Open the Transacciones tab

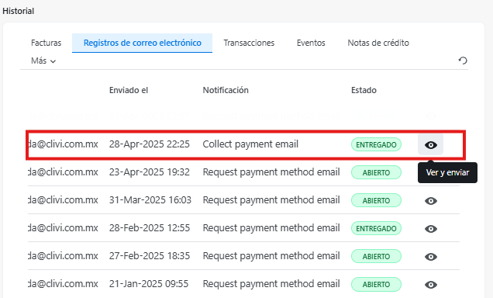click(249, 43)
